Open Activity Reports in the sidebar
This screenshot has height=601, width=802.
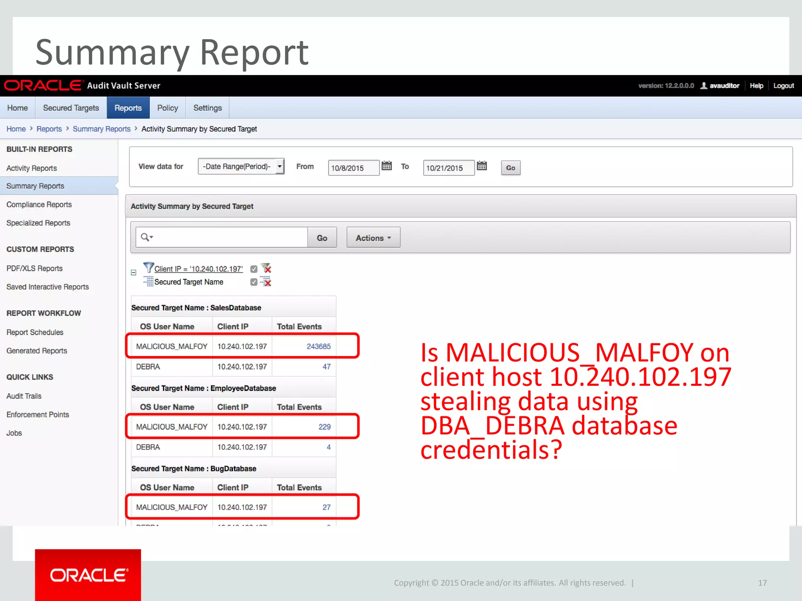pyautogui.click(x=32, y=168)
